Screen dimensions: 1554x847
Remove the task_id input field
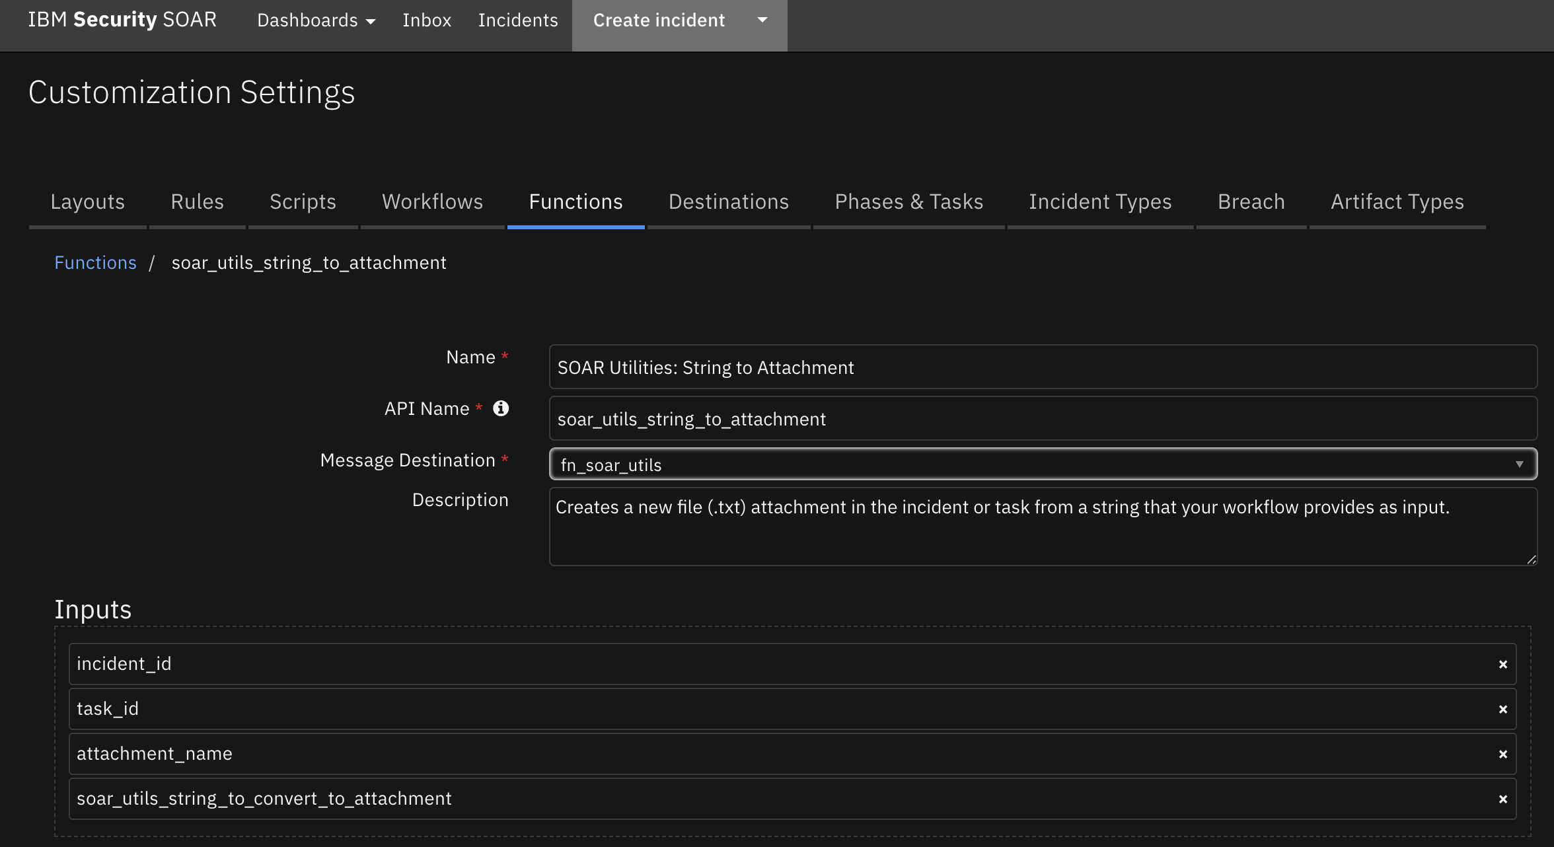tap(1503, 708)
